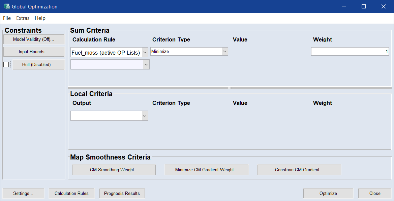394x201 pixels.
Task: Click the Model Validity (Off) button
Action: 34,39
